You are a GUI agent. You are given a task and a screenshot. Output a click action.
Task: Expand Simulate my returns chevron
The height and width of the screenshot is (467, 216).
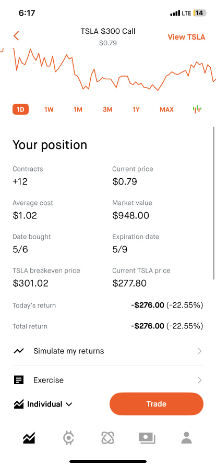200,351
